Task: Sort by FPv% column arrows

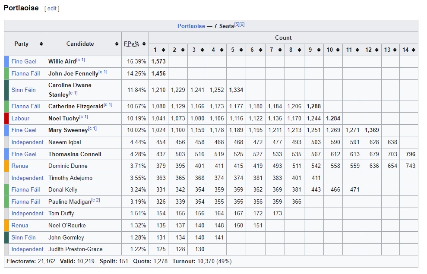Action: click(x=144, y=44)
